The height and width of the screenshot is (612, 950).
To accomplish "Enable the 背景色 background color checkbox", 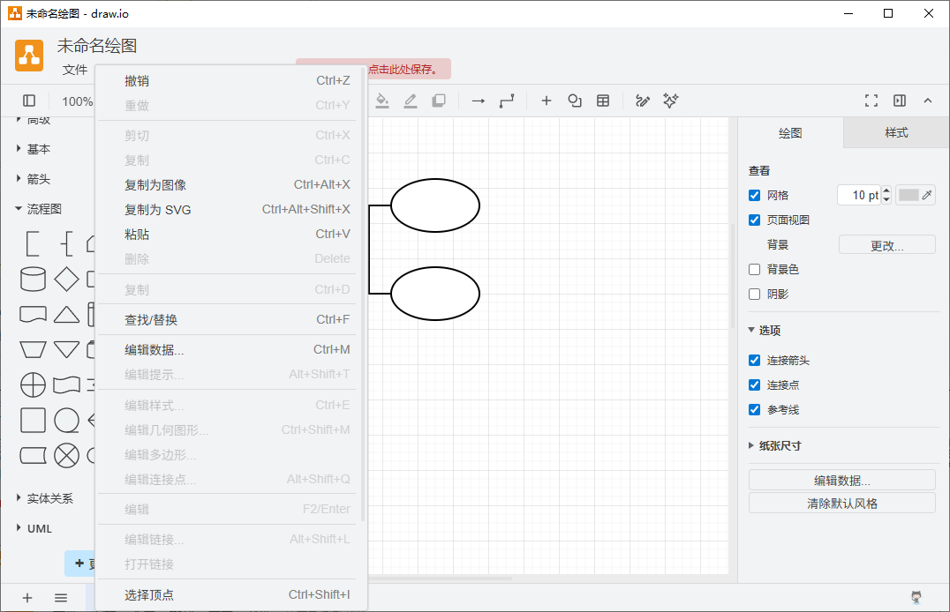I will [x=754, y=269].
